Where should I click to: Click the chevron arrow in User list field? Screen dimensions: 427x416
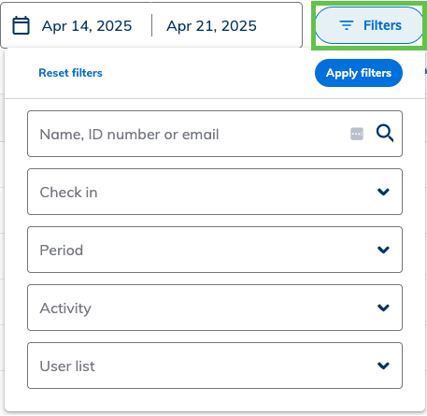point(383,366)
